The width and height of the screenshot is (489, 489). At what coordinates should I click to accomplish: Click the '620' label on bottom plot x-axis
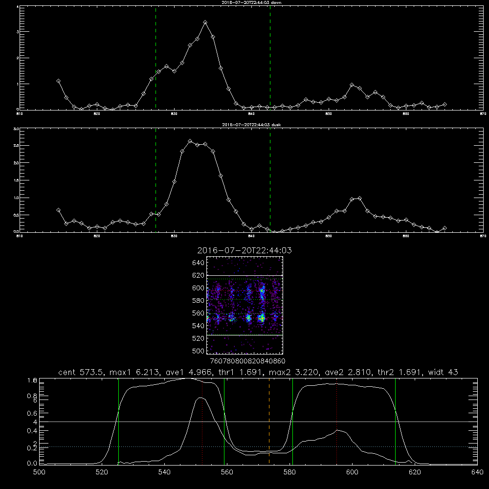click(x=415, y=472)
